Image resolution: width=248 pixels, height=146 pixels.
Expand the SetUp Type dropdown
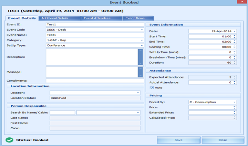[142, 45]
